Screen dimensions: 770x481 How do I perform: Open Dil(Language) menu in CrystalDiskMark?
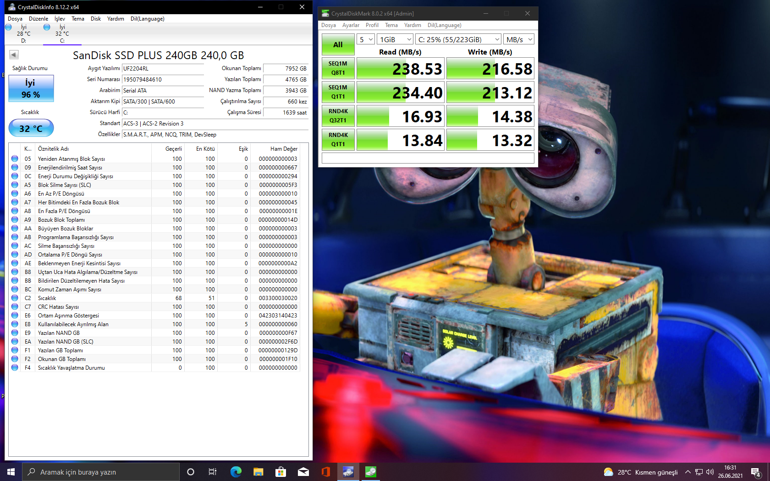445,25
